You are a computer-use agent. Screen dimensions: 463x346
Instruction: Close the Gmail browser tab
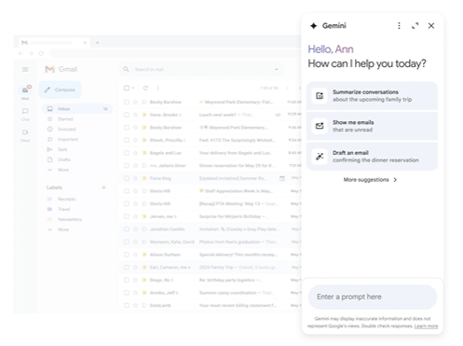(x=85, y=43)
